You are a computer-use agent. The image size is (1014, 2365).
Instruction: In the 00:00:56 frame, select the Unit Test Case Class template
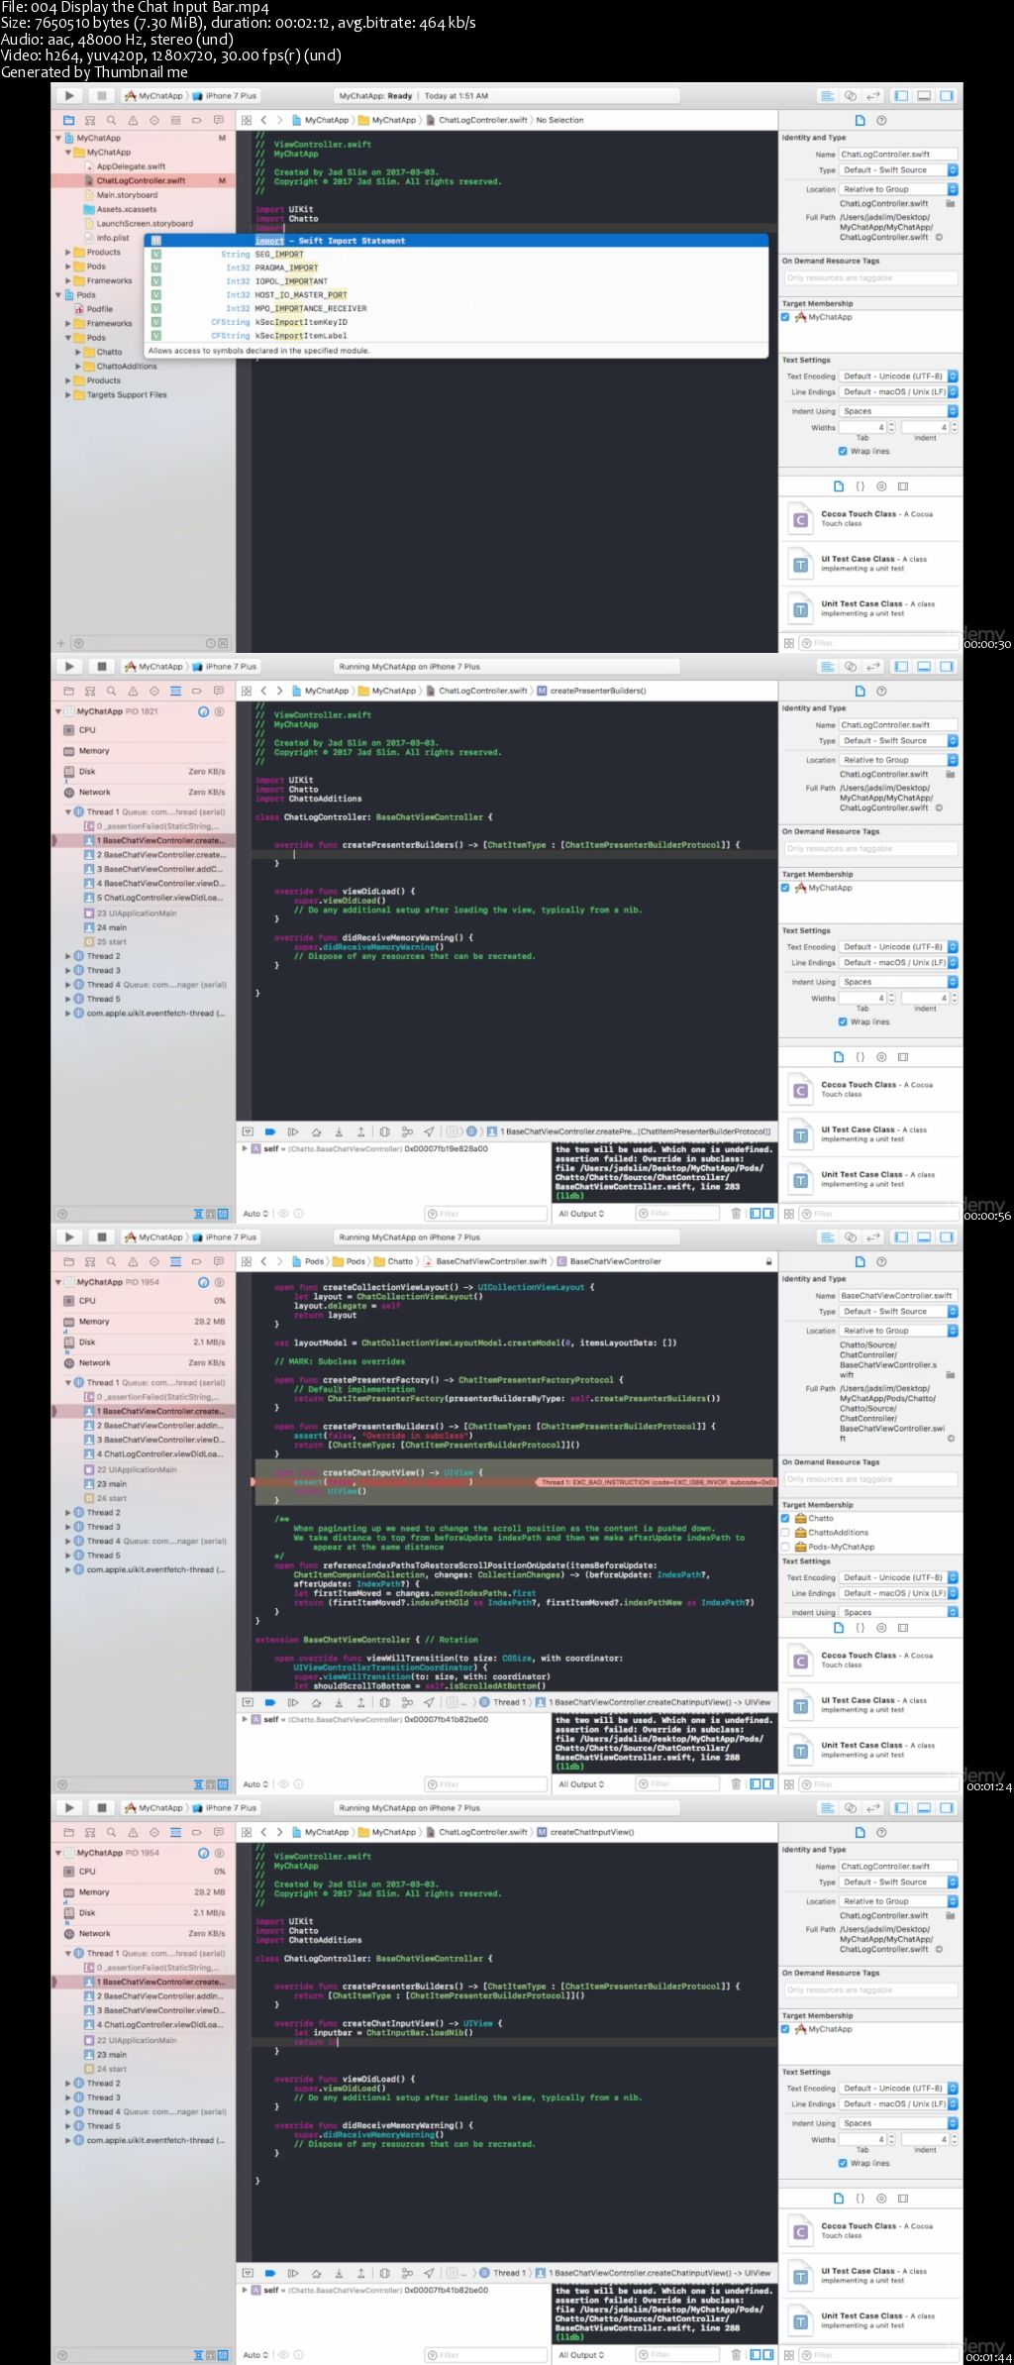click(871, 1179)
